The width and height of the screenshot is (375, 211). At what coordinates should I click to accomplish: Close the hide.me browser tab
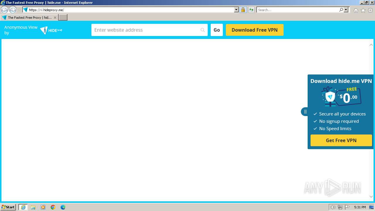[x=55, y=18]
